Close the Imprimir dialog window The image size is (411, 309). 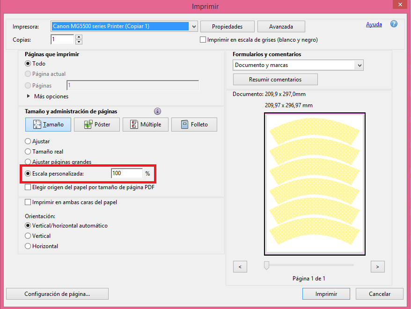pyautogui.click(x=400, y=5)
